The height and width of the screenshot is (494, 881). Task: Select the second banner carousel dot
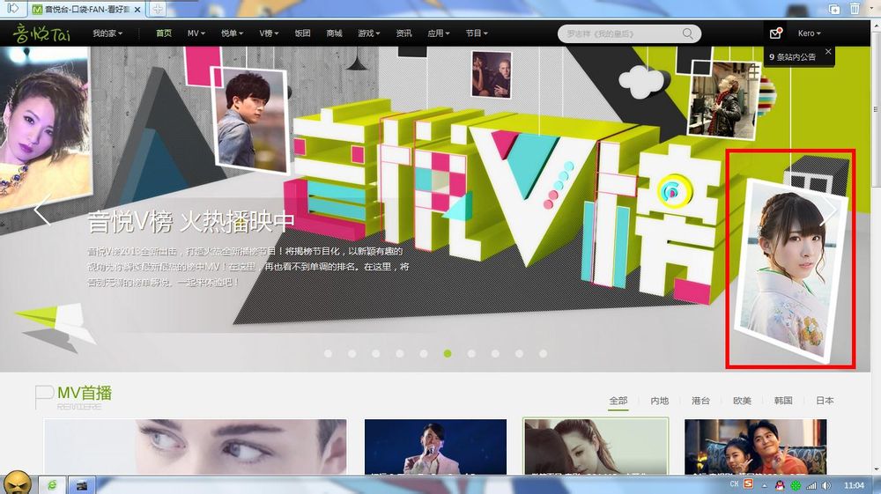point(352,354)
